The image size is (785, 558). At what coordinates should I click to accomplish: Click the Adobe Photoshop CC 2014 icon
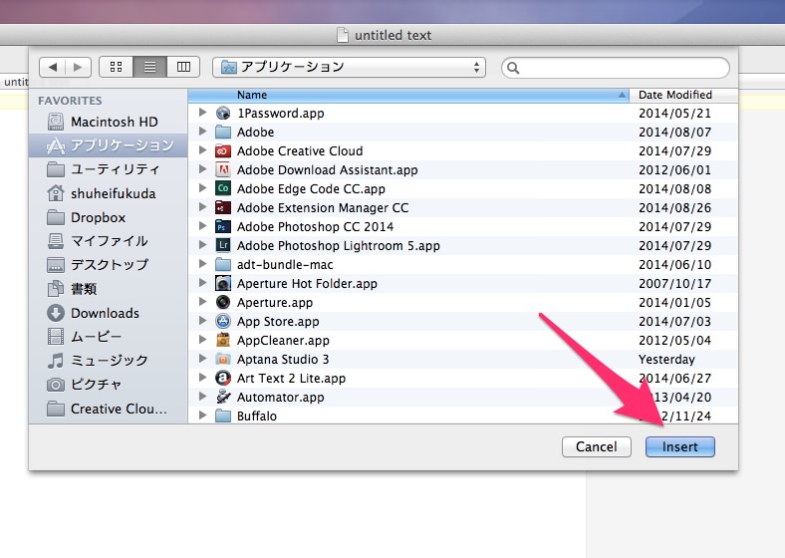pyautogui.click(x=223, y=227)
